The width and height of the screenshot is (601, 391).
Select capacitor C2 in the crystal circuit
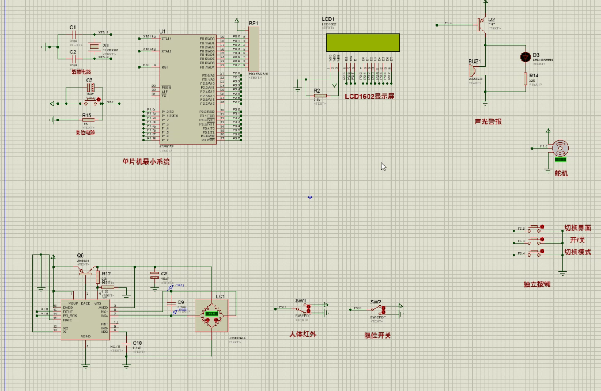pos(74,59)
